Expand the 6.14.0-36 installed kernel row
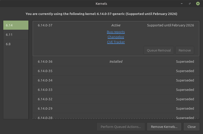The width and height of the screenshot is (203, 134). [x=116, y=62]
